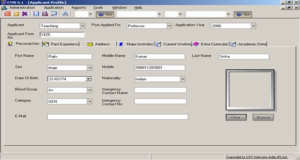Open the Administration menu
The height and width of the screenshot is (160, 300).
22,8
